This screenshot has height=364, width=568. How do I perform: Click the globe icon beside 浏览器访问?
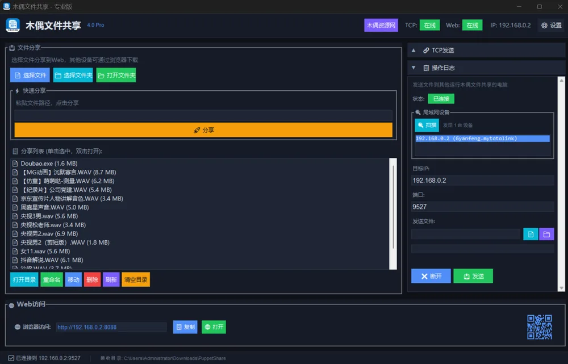point(17,327)
